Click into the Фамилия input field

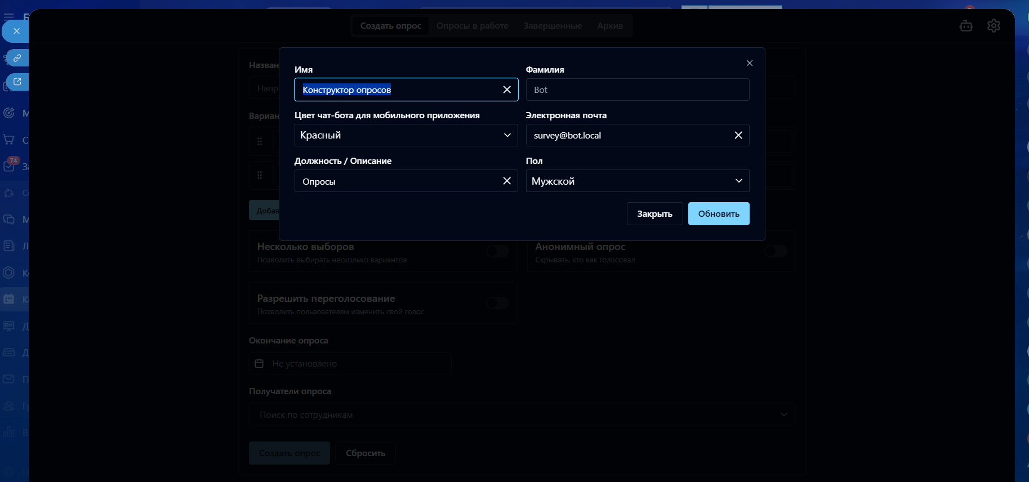pos(637,90)
